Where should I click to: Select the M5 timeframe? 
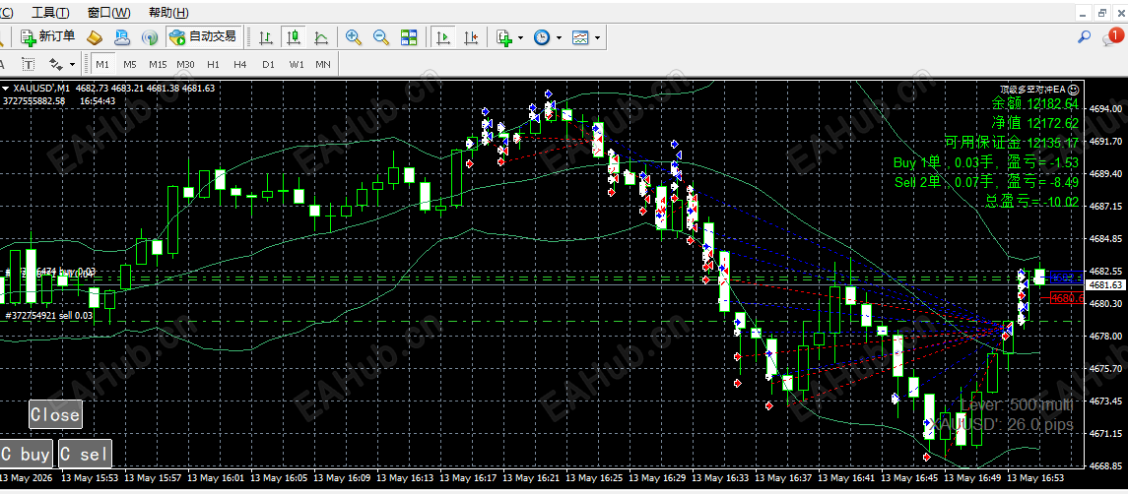click(x=129, y=64)
